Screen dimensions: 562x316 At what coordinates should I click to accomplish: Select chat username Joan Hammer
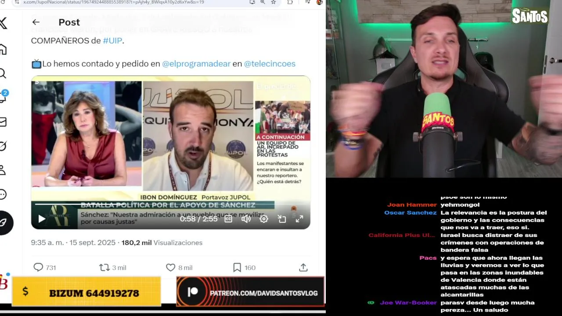click(412, 205)
